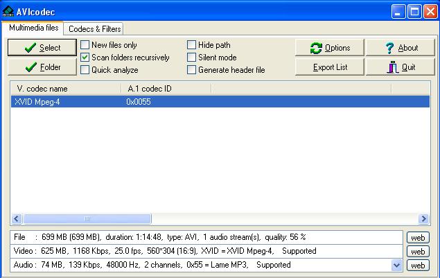The width and height of the screenshot is (440, 278).
Task: Select the Multimedia files tab
Action: pos(33,28)
